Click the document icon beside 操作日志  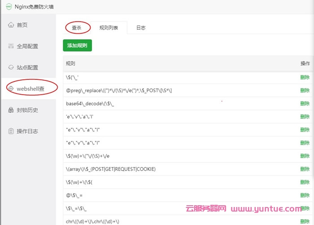coord(11,131)
